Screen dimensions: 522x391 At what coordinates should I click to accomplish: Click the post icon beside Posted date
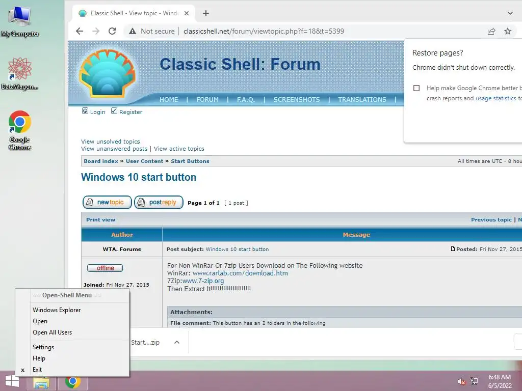click(x=453, y=248)
